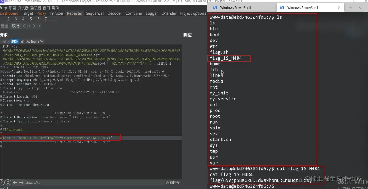
Task: Switch to the Sequencer tab
Action: (x=95, y=13)
